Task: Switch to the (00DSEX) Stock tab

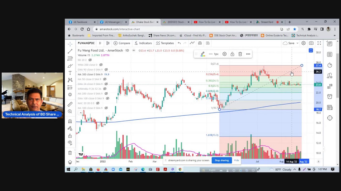Action: point(176,22)
